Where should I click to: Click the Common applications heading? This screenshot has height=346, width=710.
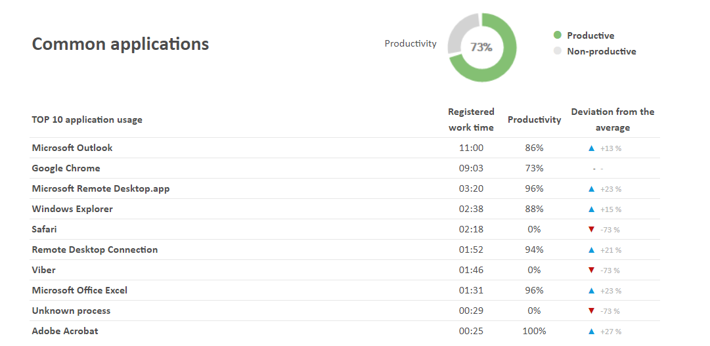coord(120,44)
